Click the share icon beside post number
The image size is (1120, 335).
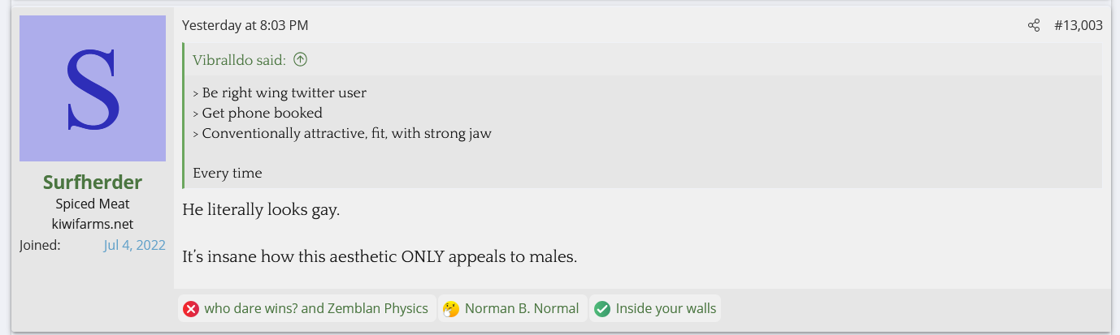(x=1034, y=26)
